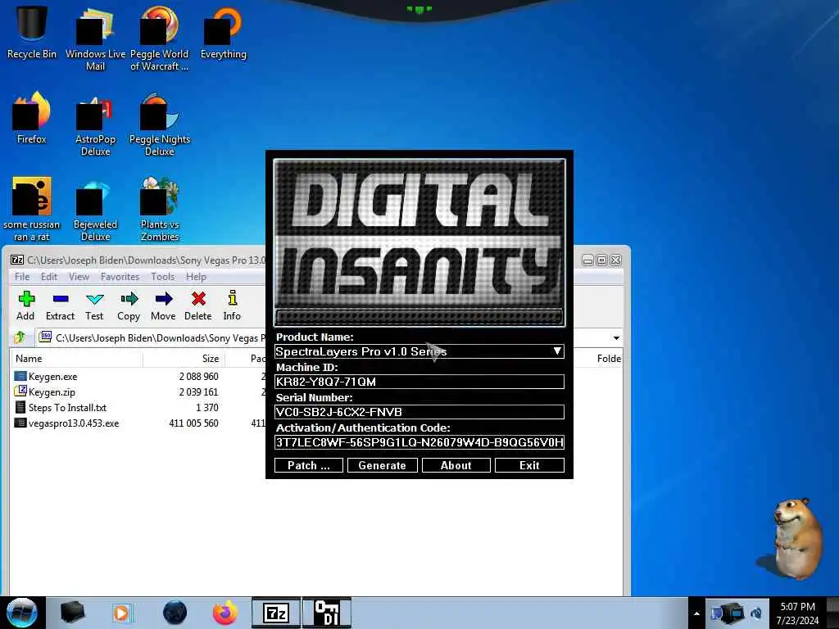The image size is (839, 629).
Task: Select Peggle World of Warcraft desktop icon
Action: coord(160,38)
